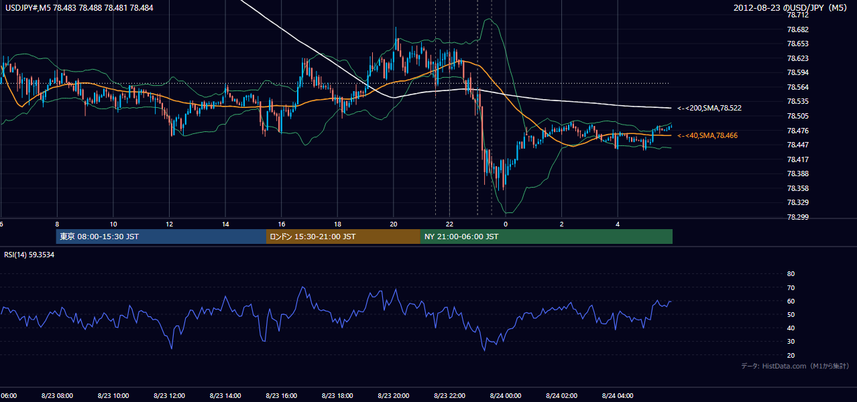Click the 8/23 22:00 date label

pos(449,395)
